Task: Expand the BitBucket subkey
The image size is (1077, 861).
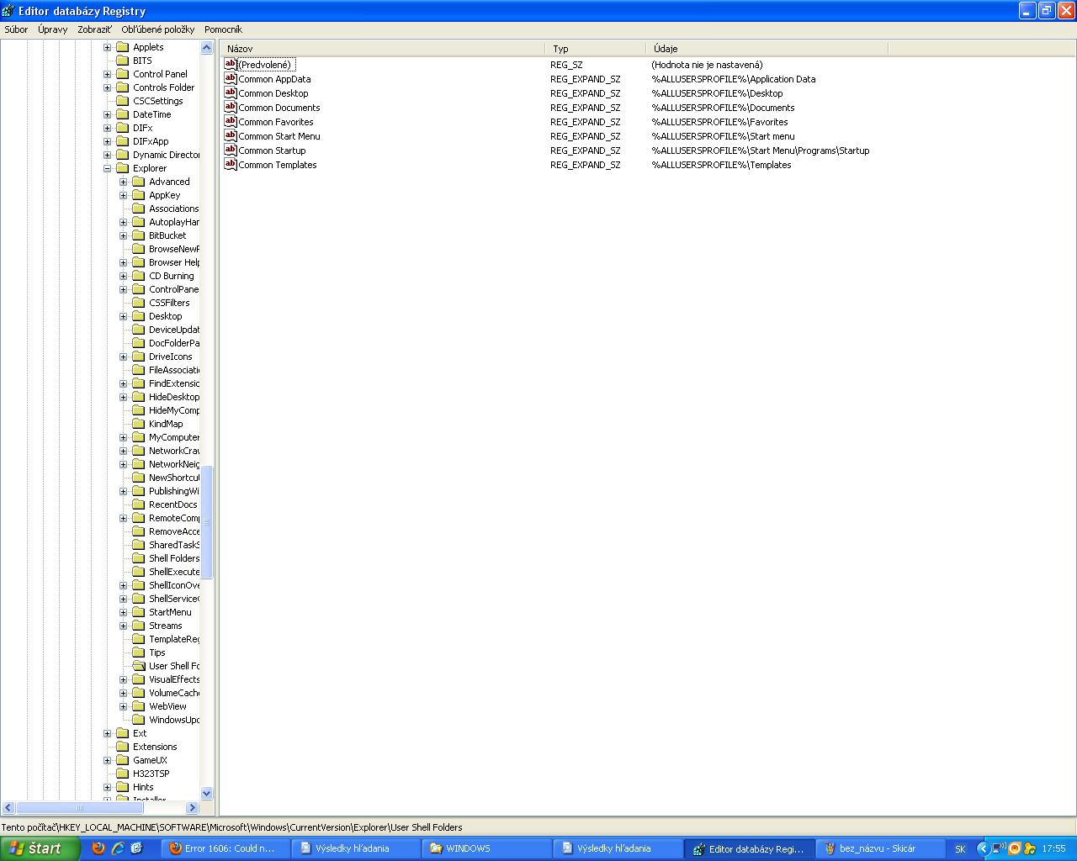Action: coord(123,235)
